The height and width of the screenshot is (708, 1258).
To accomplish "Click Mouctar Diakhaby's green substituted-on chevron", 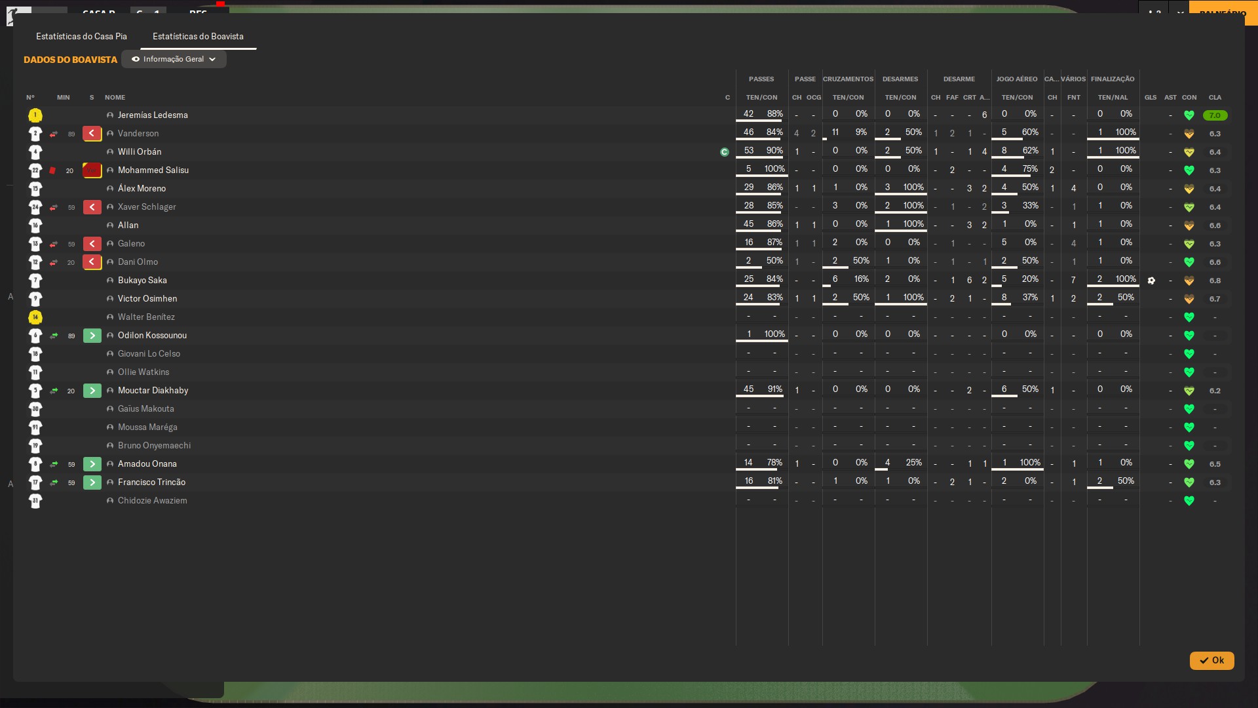I will click(x=92, y=391).
